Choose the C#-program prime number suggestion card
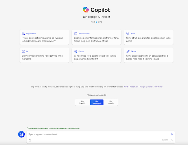Image resolution: width=188 pixels, height=145 pixels. click(x=149, y=37)
